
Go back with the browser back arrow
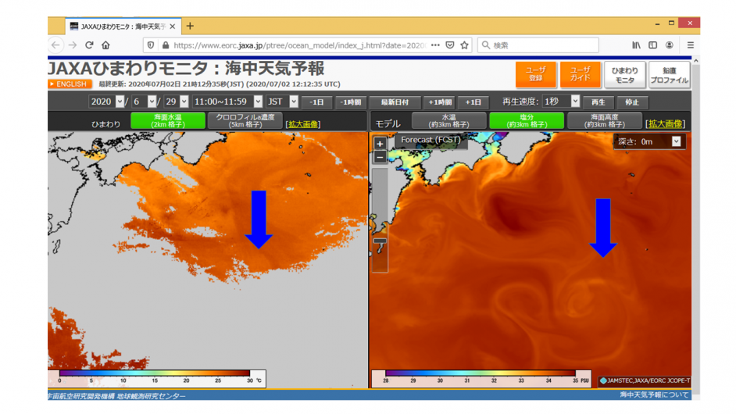point(55,45)
